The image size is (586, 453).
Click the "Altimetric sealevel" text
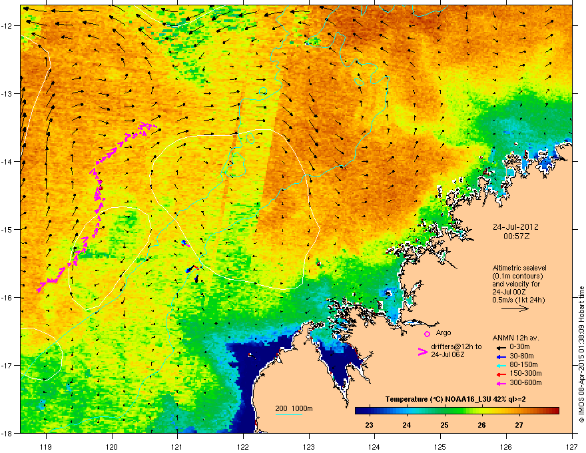pos(519,268)
